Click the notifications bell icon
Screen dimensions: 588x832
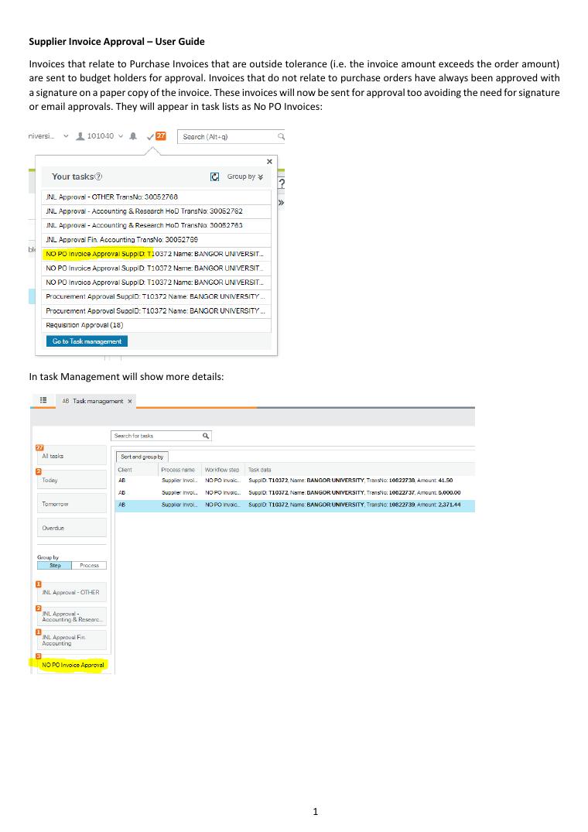click(133, 136)
